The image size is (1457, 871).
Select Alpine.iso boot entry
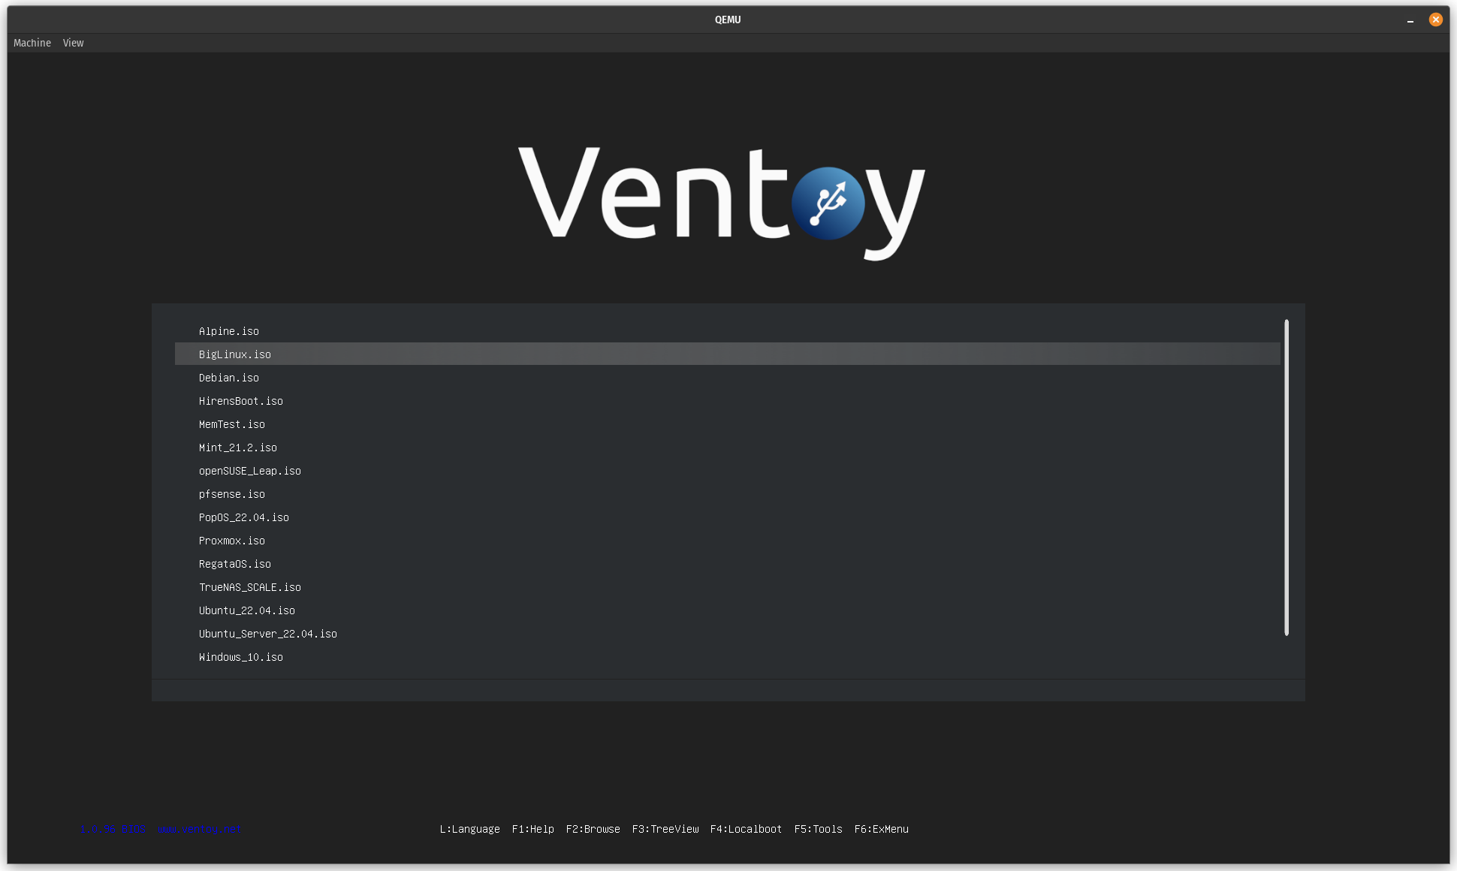click(x=727, y=331)
